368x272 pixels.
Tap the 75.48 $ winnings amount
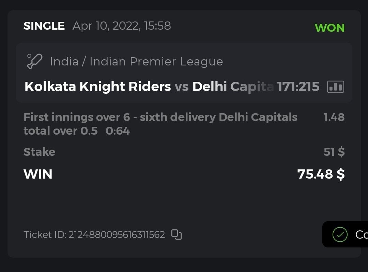321,174
